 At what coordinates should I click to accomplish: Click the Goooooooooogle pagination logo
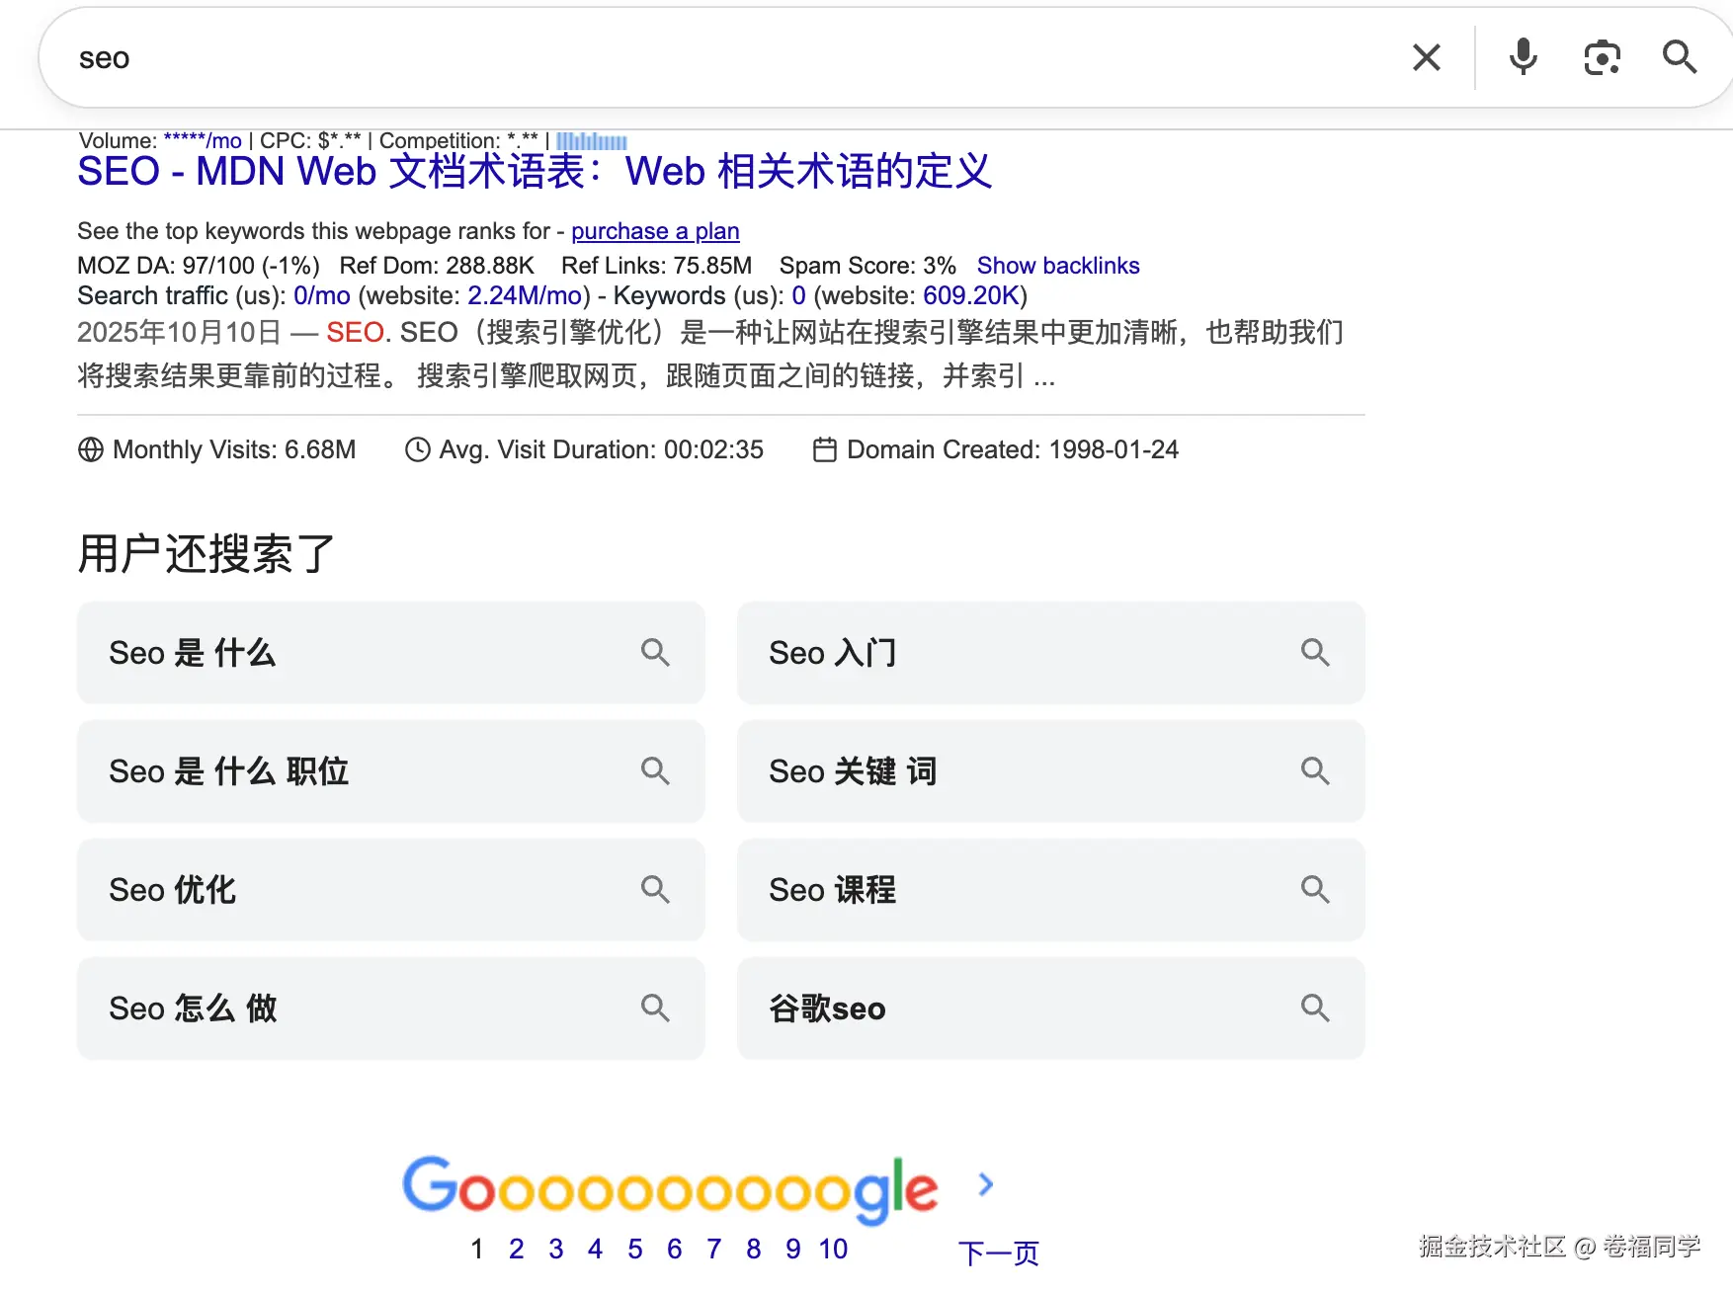[x=670, y=1189]
